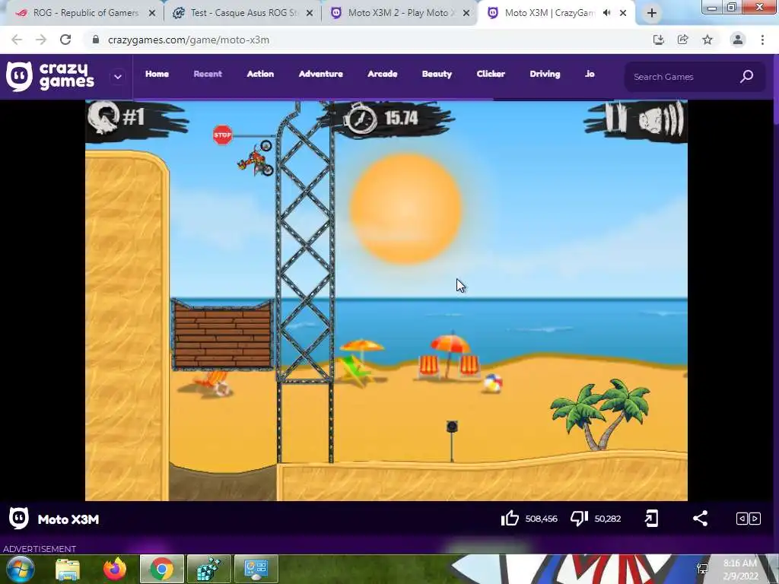
Task: Launch Firefox from the taskbar
Action: (x=115, y=569)
